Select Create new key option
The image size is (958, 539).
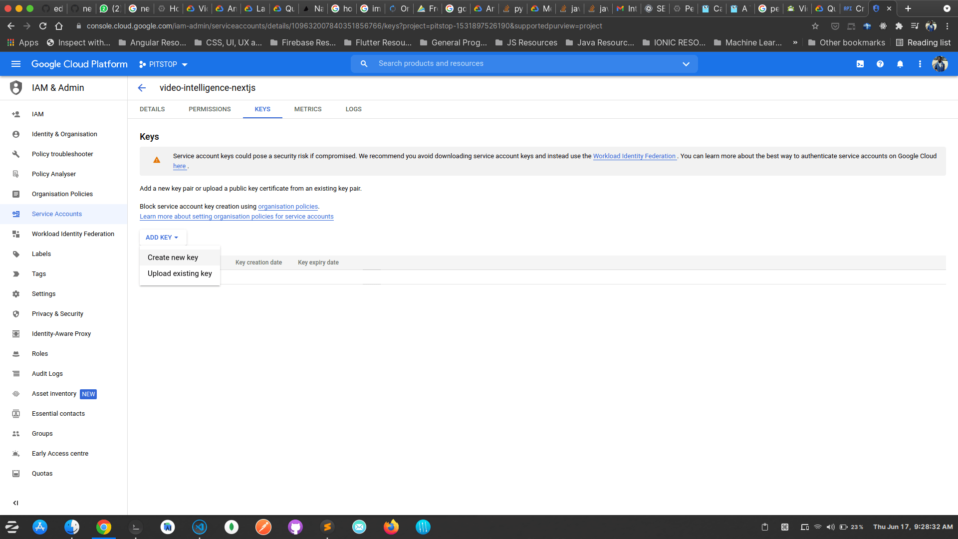click(173, 258)
